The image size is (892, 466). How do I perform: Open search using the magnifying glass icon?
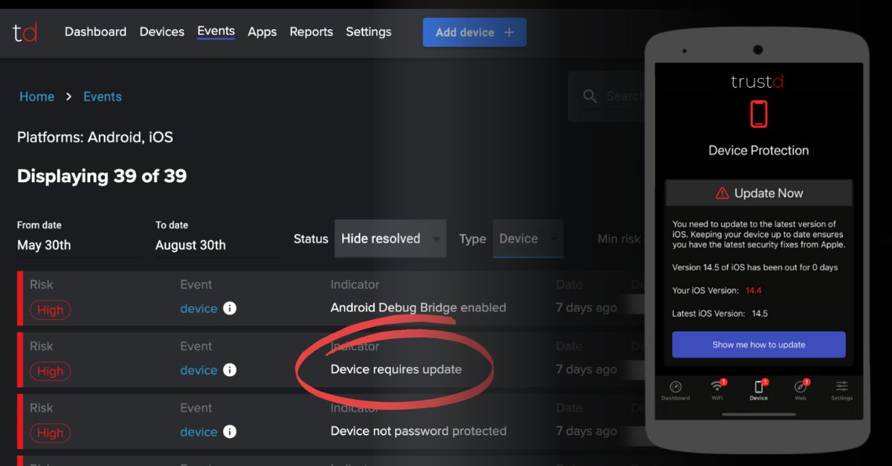(589, 96)
